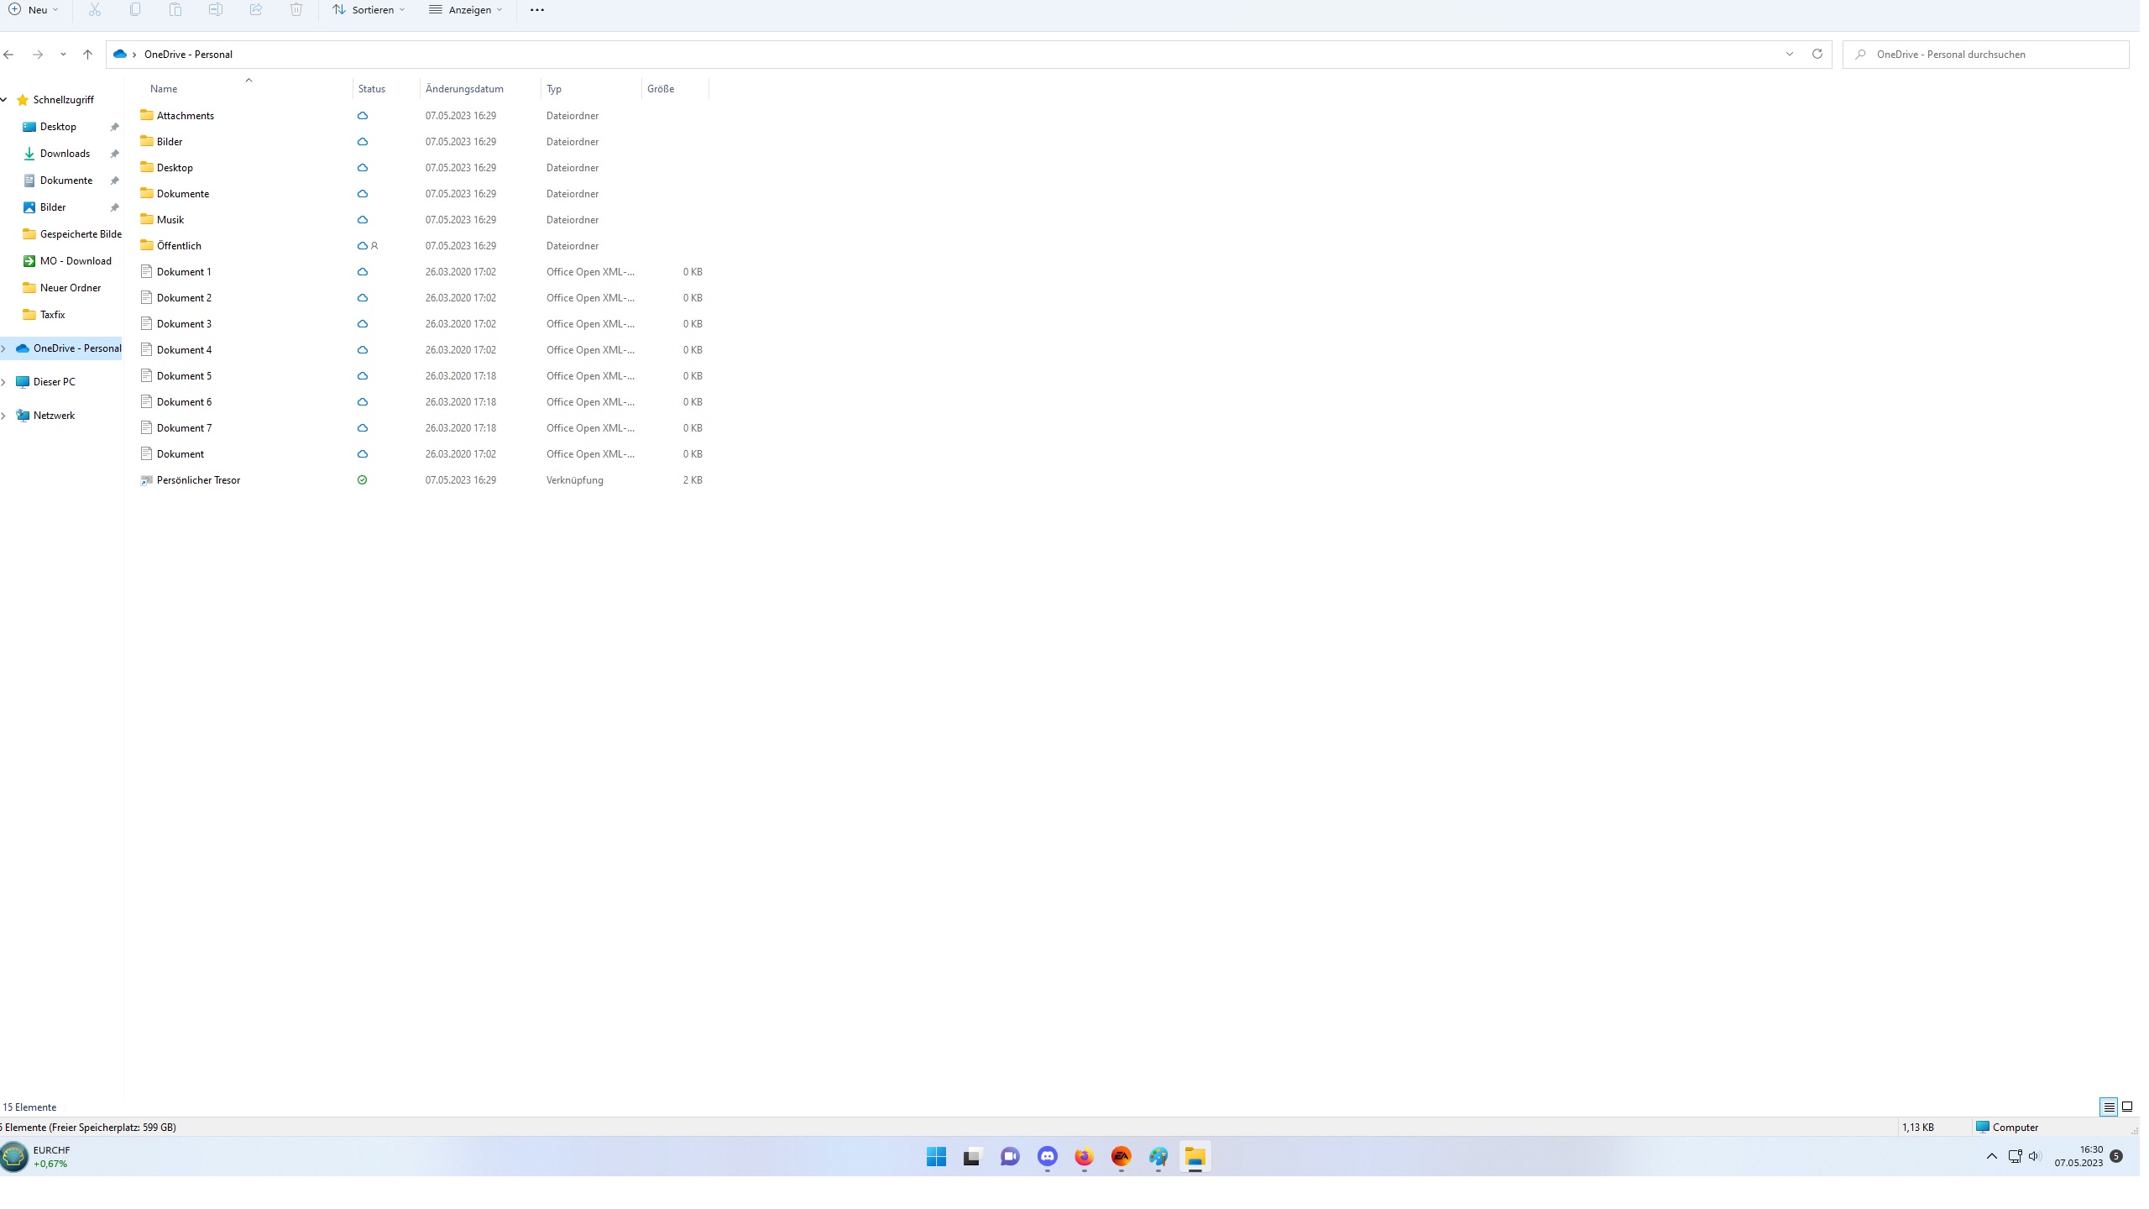The image size is (2149, 1209).
Task: Select Downloads in Schnellzugriff
Action: (65, 154)
